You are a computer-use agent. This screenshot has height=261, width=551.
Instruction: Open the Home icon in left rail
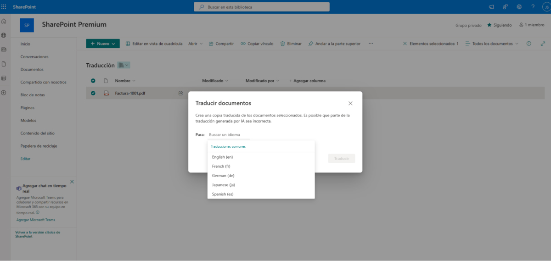coord(4,21)
